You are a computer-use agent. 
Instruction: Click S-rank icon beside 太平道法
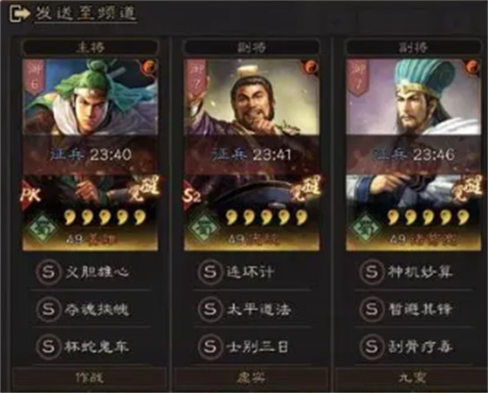coord(210,310)
